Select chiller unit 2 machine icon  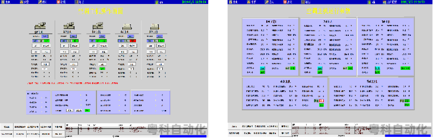[x=69, y=26]
